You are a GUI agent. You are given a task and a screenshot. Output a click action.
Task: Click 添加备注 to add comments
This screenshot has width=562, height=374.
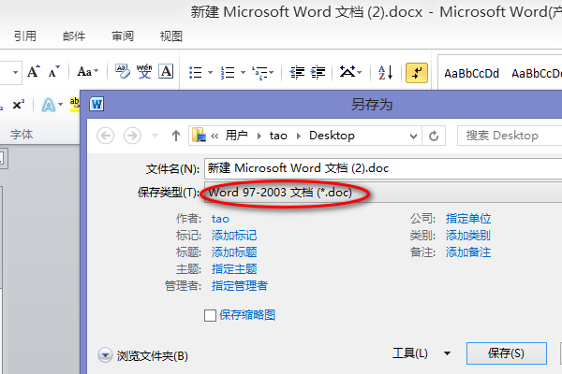click(468, 252)
